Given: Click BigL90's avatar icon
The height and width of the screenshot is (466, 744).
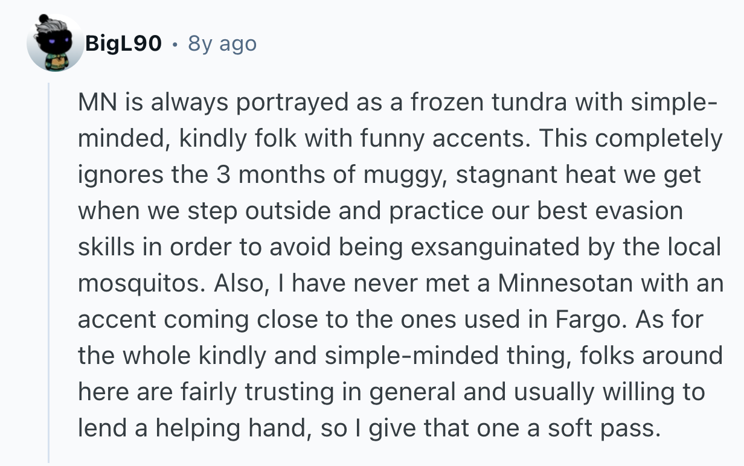Looking at the screenshot, I should pos(55,43).
